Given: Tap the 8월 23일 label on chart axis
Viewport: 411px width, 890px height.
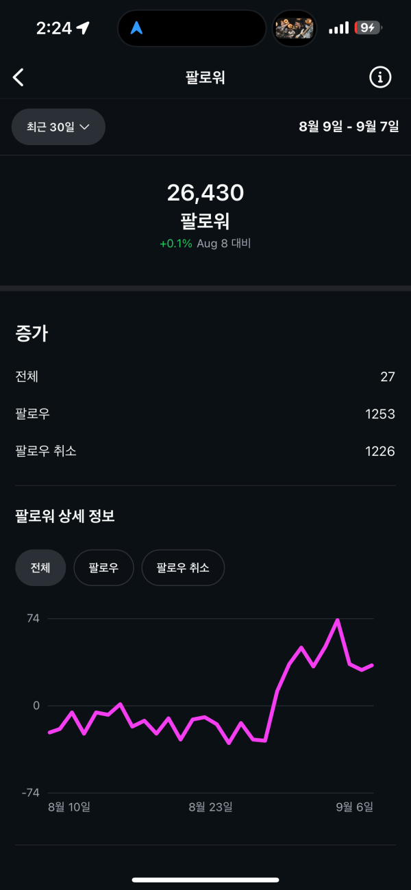Looking at the screenshot, I should [x=210, y=806].
